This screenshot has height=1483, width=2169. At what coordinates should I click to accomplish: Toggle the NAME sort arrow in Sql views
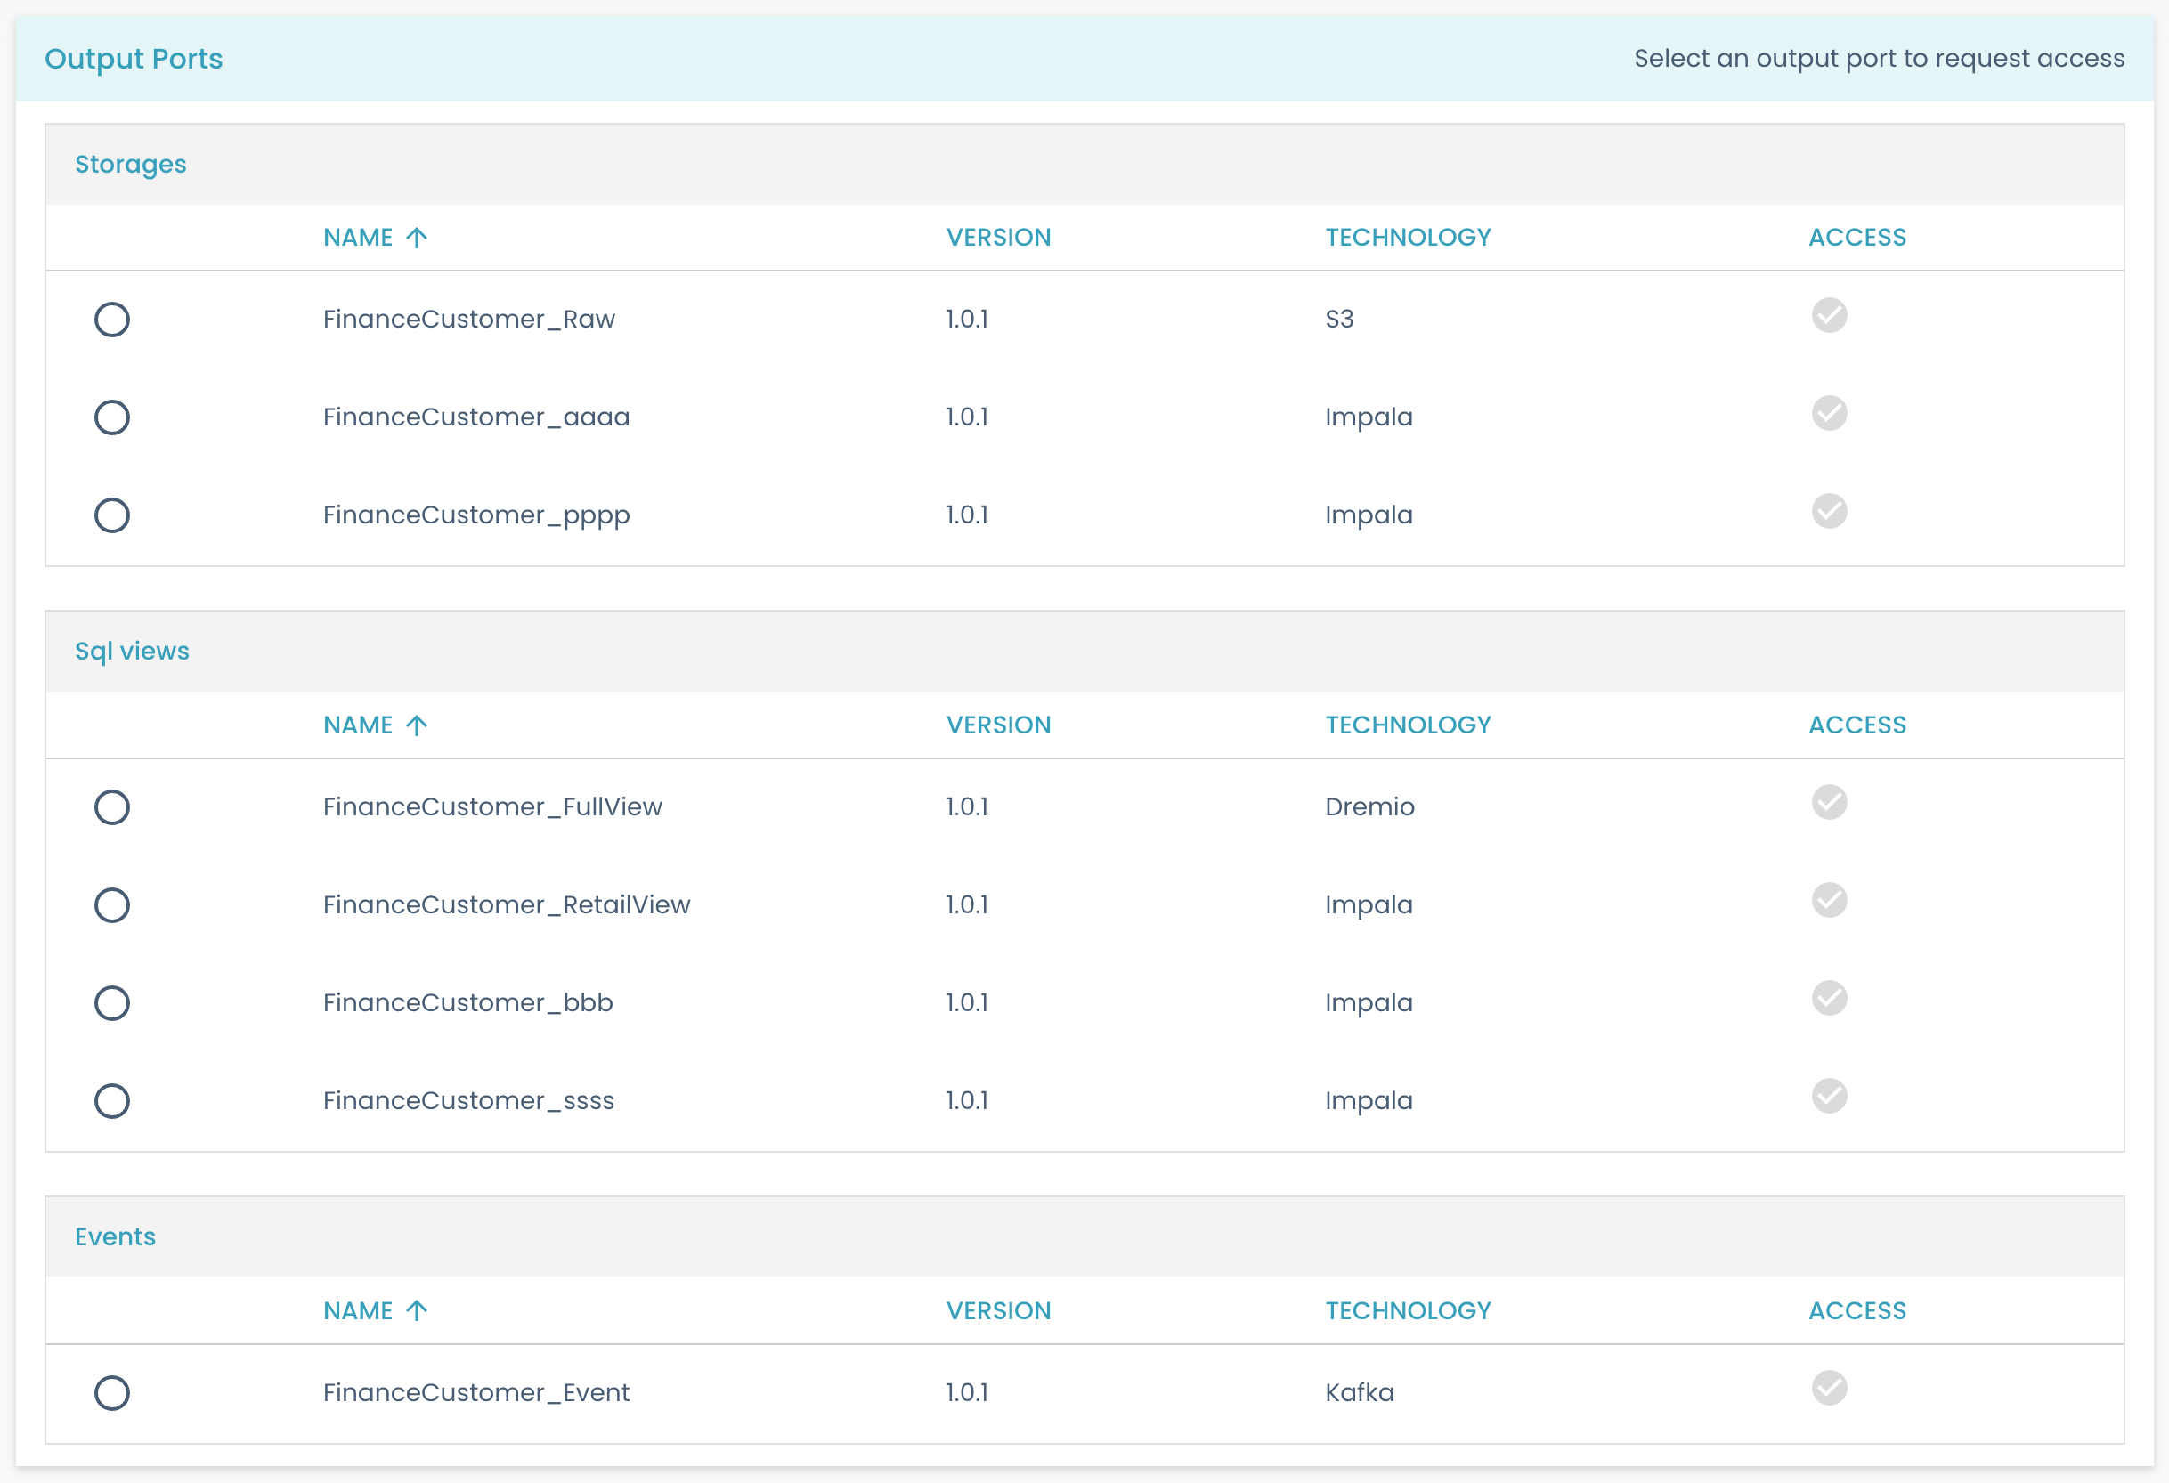(x=418, y=725)
